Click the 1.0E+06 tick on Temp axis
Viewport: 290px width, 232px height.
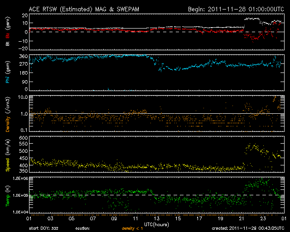point(20,179)
